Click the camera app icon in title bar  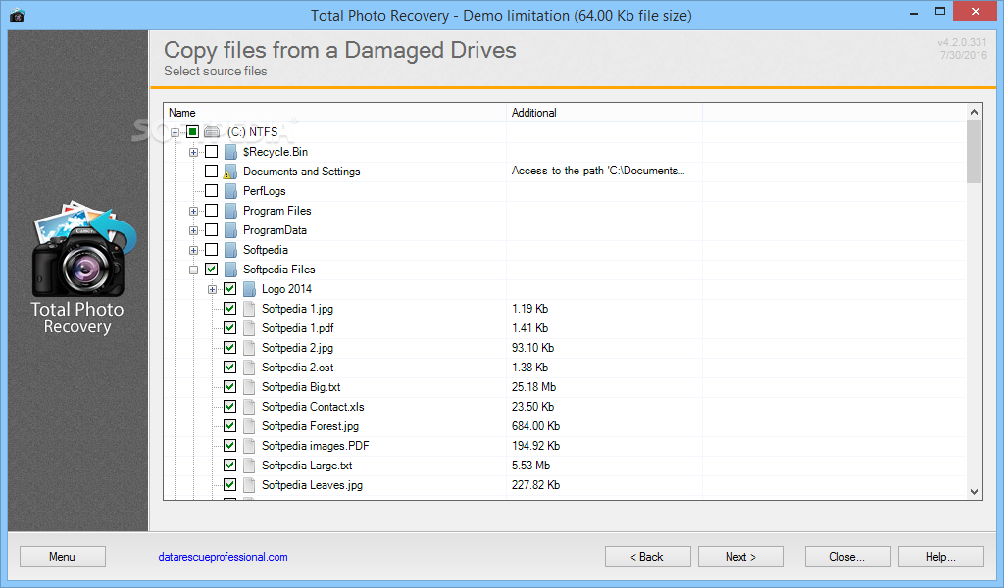(x=18, y=15)
